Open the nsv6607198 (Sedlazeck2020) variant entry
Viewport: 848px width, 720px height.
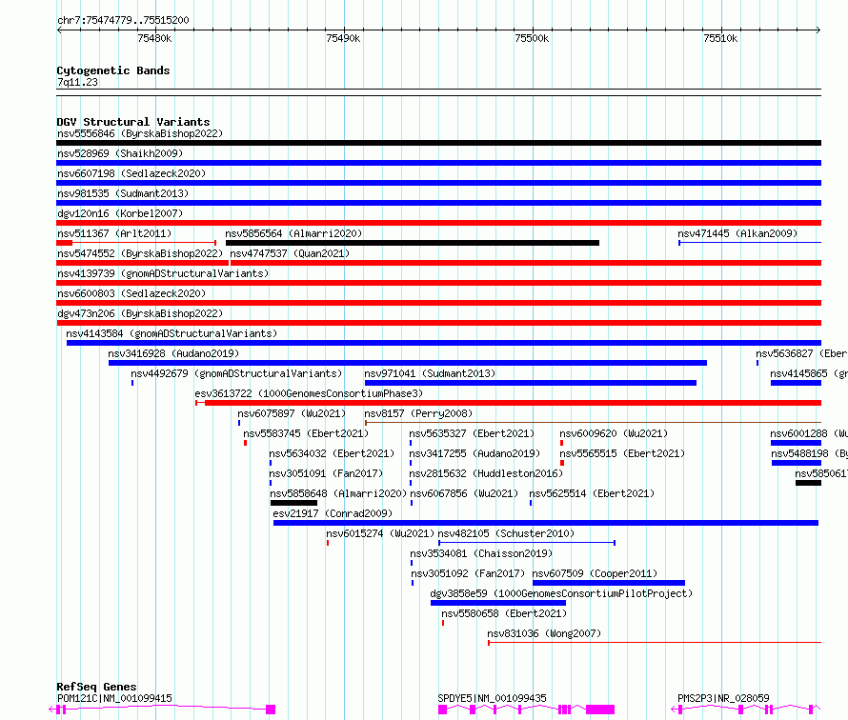tap(131, 173)
